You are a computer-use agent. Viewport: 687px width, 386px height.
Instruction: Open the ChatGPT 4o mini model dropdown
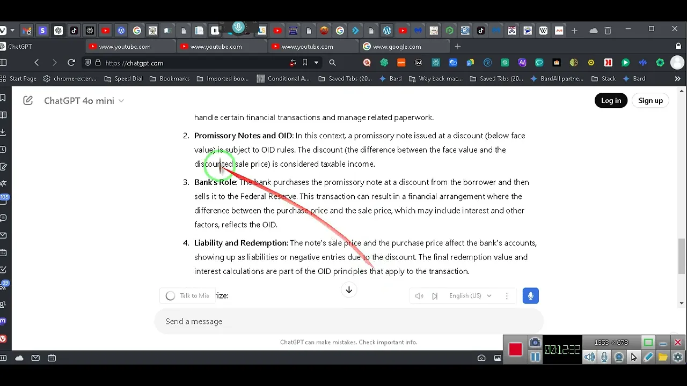(84, 100)
